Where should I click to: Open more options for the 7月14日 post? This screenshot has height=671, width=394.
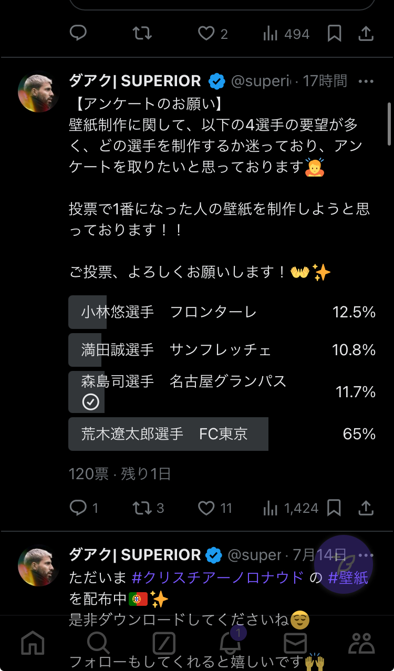[366, 555]
